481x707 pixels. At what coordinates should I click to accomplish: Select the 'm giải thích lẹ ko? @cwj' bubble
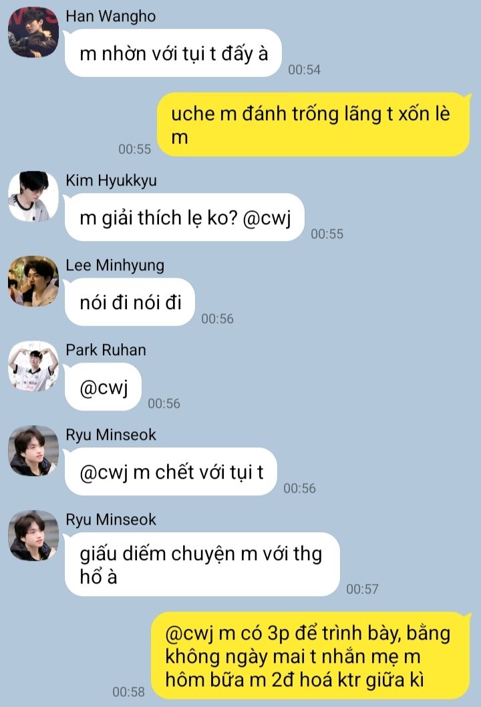pos(184,218)
